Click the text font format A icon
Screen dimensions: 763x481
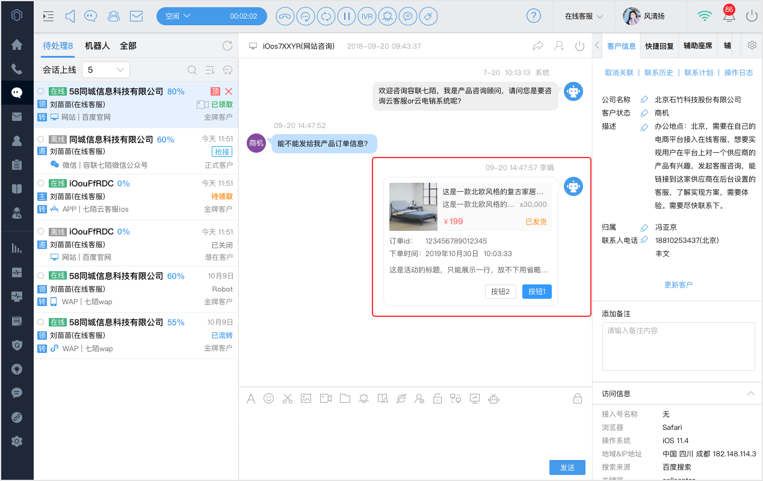pos(251,398)
